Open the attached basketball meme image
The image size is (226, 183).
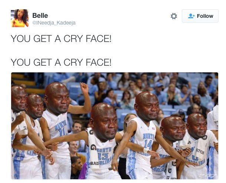[x=115, y=126]
